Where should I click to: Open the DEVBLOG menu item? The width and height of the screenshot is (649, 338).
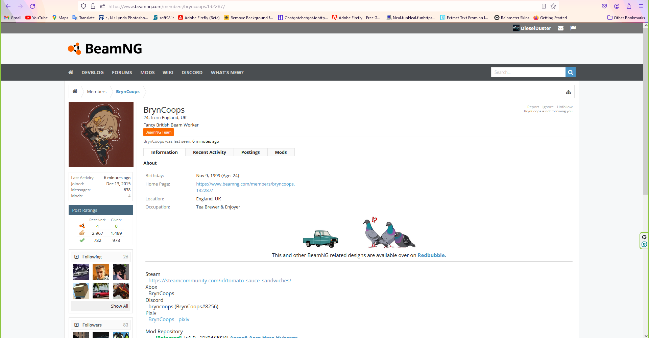tap(93, 73)
